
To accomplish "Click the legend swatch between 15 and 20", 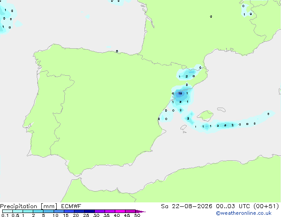I will (x=69, y=211).
